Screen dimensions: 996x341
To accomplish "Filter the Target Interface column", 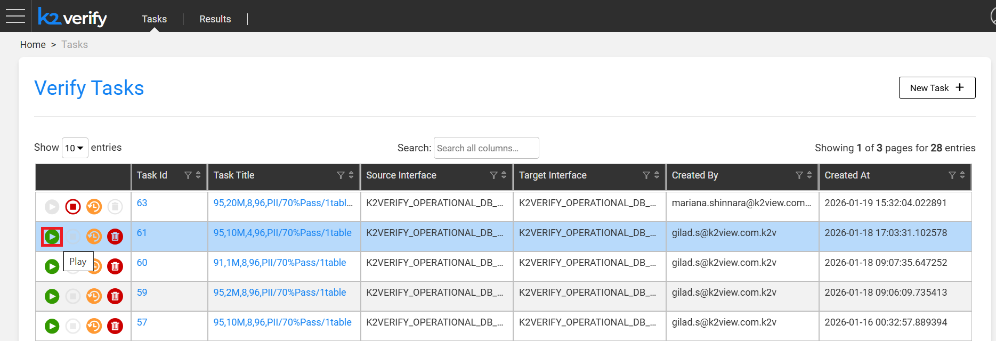I will [x=646, y=175].
